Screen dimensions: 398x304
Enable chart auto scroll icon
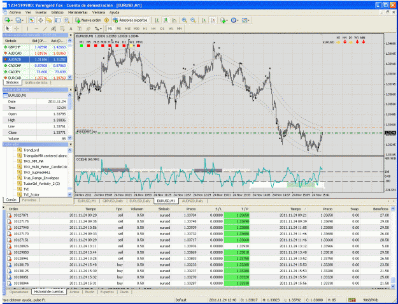coord(204,20)
